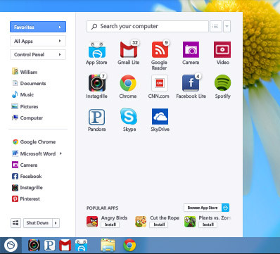Click the tile view icon beside Shut Down
The image size is (280, 254).
(15, 223)
